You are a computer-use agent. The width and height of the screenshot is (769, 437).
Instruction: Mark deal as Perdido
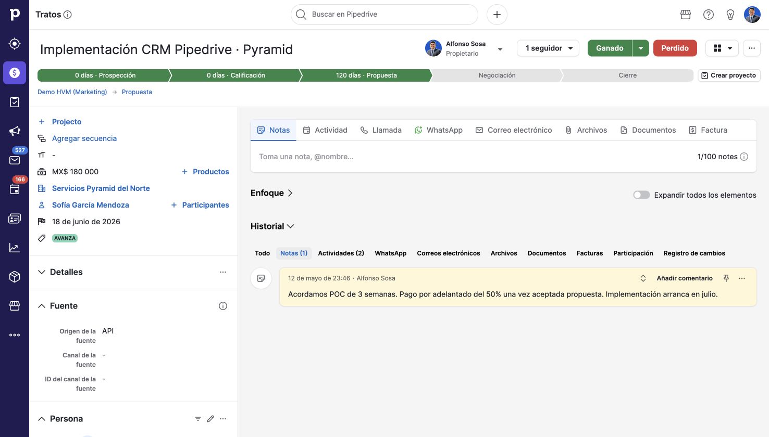coord(675,48)
